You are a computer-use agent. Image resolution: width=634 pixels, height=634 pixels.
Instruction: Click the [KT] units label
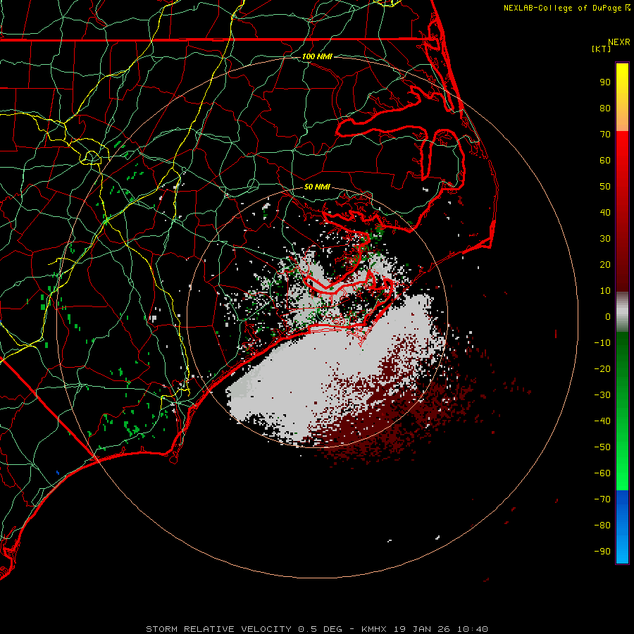point(602,49)
